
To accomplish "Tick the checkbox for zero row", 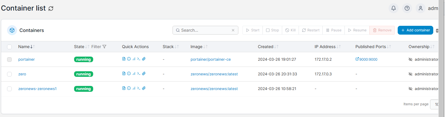I will (x=9, y=74).
